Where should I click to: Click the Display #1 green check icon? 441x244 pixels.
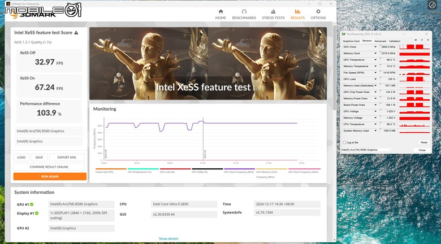coord(37,213)
